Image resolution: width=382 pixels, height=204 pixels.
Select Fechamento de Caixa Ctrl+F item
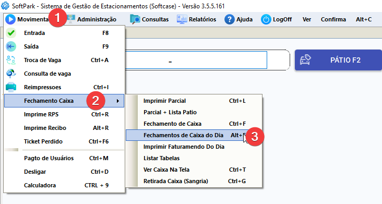tap(194, 124)
